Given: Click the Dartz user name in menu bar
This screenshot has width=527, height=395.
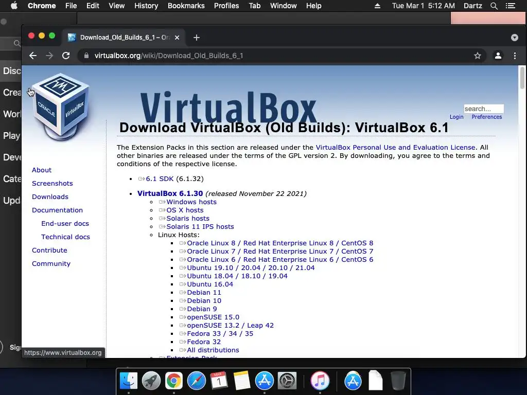Looking at the screenshot, I should 473,6.
